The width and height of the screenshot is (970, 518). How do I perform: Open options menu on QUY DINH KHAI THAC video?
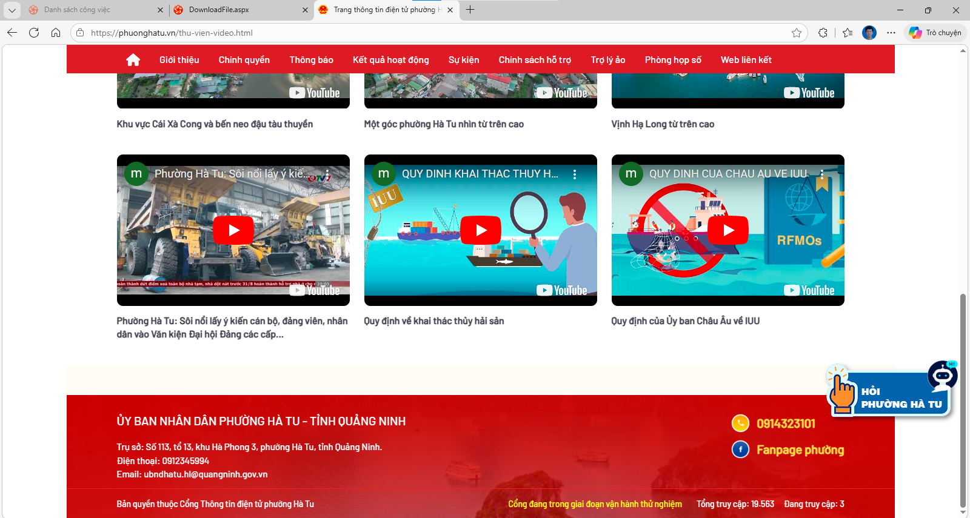[574, 174]
